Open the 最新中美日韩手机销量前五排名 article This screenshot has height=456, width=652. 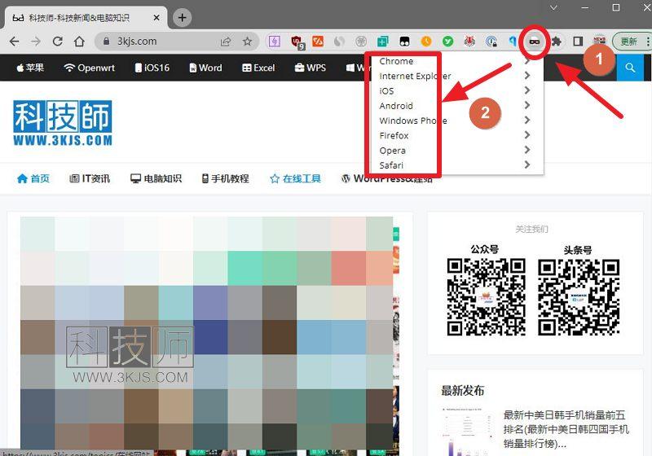566,429
